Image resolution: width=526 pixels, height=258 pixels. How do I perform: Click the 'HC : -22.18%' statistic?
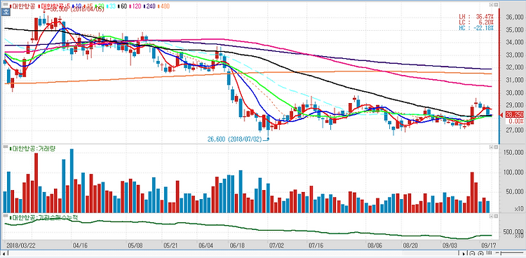tap(476, 28)
